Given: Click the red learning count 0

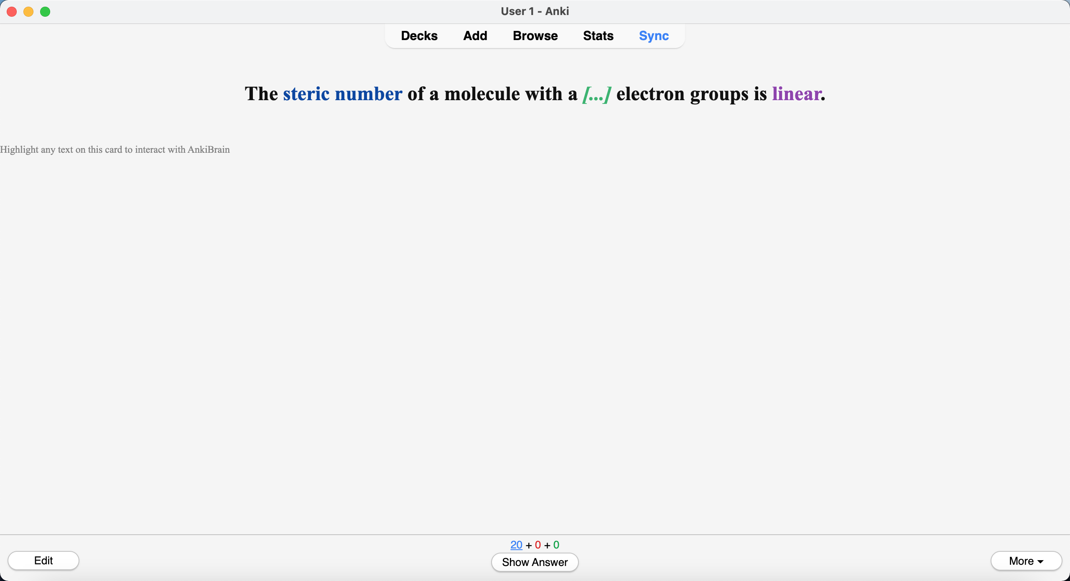Looking at the screenshot, I should pos(538,545).
